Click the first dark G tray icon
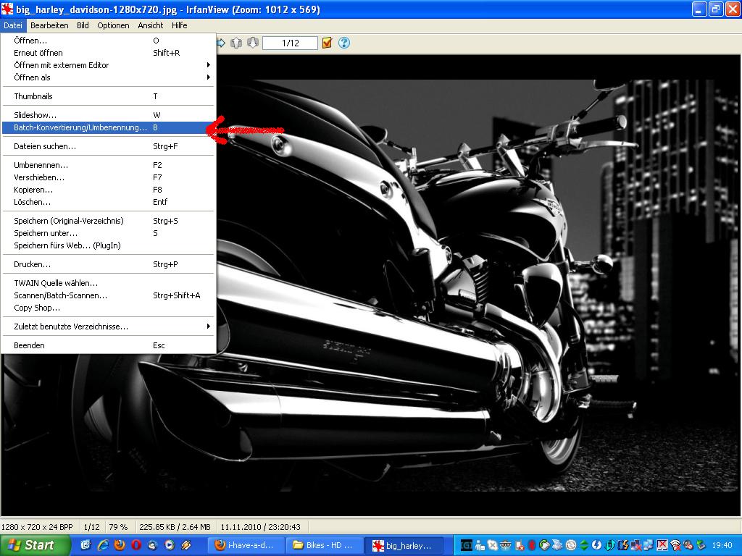Viewport: 742px width, 556px height. coord(466,546)
